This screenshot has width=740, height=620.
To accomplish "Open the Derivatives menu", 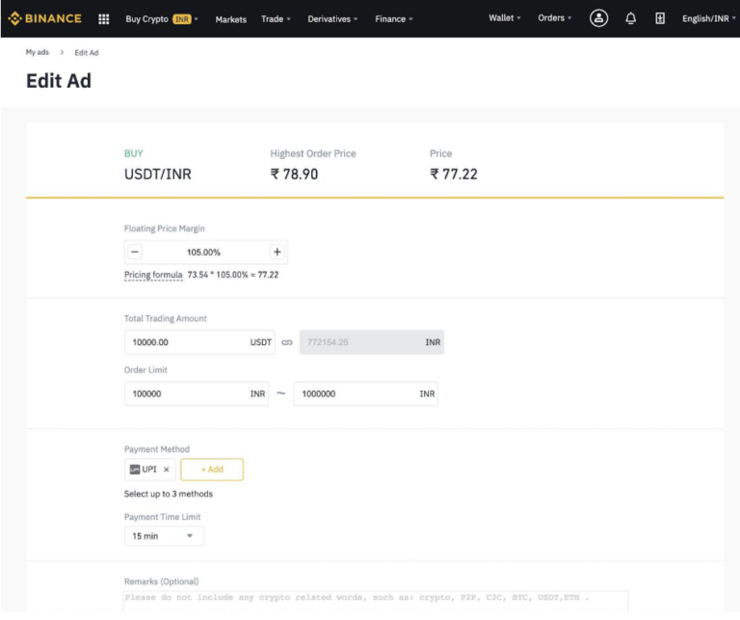I will point(332,19).
